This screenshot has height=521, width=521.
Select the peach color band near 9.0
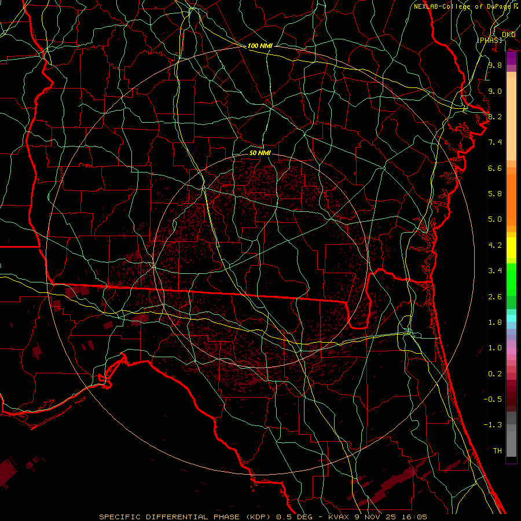(x=511, y=90)
